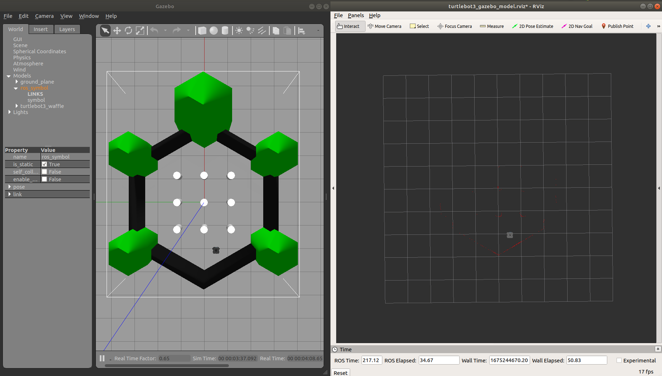Click the ROS Time field in RViz
This screenshot has width=662, height=376.
pyautogui.click(x=372, y=360)
